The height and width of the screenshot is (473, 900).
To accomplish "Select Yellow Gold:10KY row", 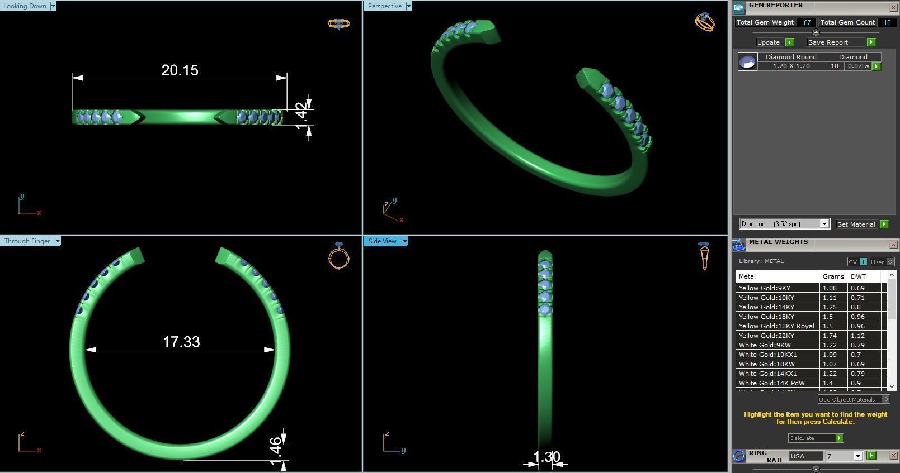I will click(x=811, y=298).
